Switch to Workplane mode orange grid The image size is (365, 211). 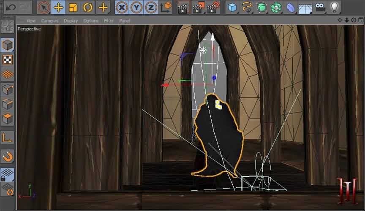8,74
